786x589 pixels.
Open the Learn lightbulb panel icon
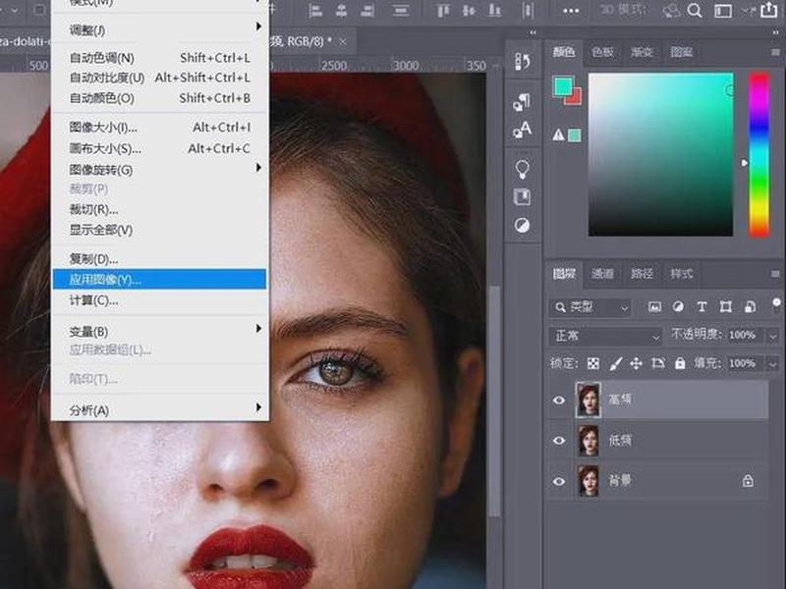click(523, 169)
